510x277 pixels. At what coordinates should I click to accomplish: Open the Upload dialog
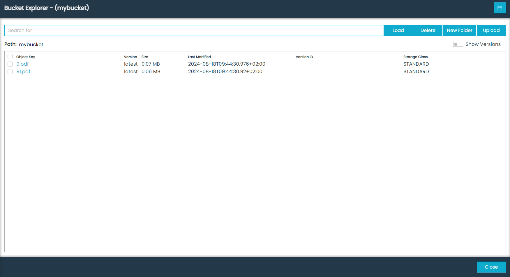point(491,30)
